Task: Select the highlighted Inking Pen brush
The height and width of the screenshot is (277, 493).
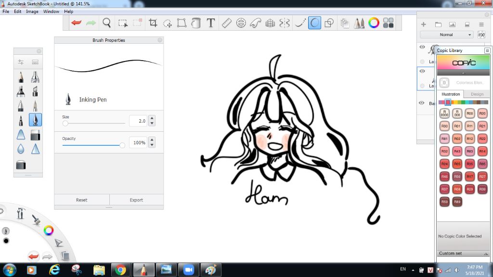Action: (35, 120)
